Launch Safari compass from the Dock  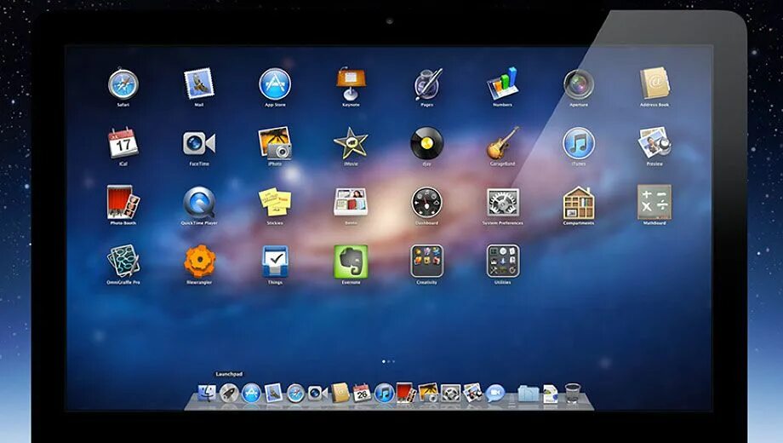click(295, 393)
